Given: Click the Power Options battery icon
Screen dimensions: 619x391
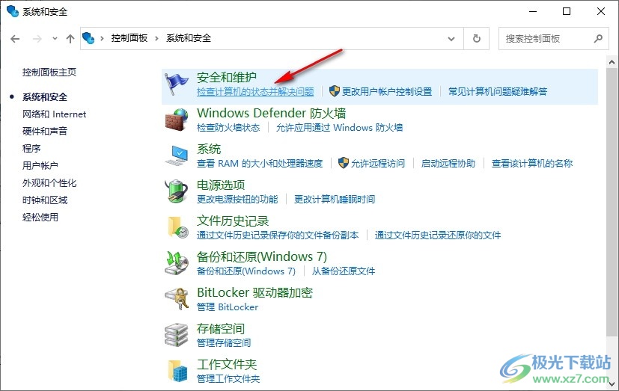Looking at the screenshot, I should [x=176, y=191].
